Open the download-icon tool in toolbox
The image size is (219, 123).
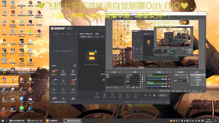coord(63,81)
